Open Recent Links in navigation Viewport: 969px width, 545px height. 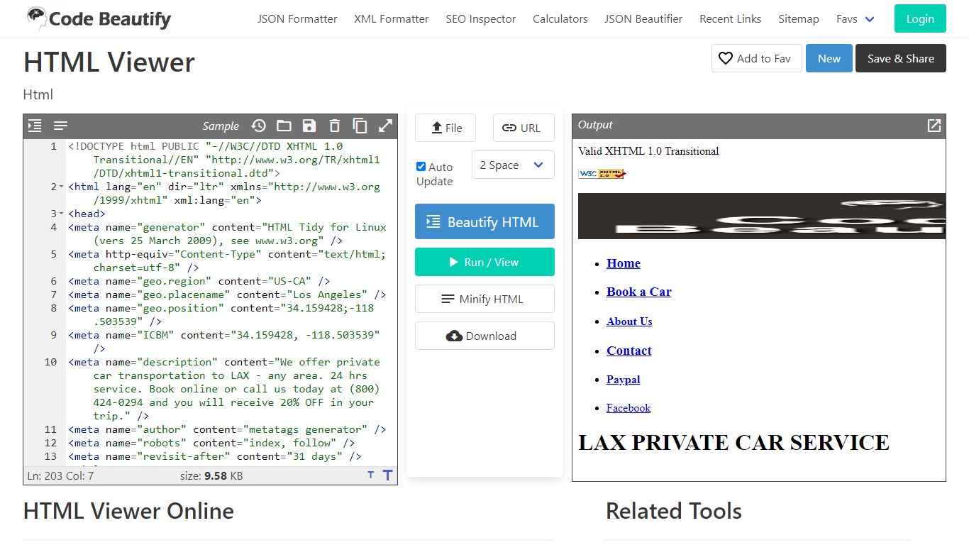tap(730, 19)
